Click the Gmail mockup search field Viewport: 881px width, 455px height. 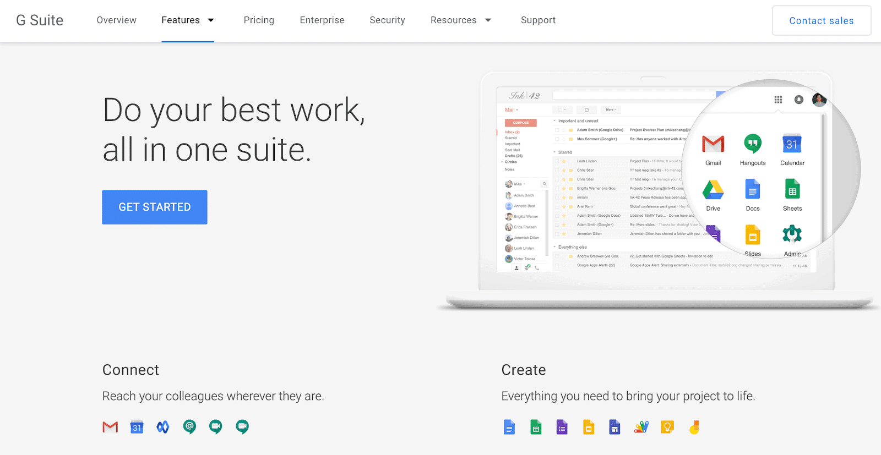tap(634, 95)
